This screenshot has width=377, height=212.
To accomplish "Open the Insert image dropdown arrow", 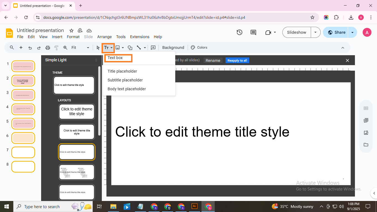I will click(x=123, y=48).
